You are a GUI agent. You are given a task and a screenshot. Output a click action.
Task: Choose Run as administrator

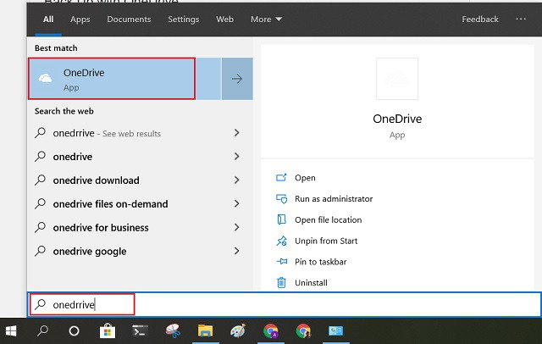pyautogui.click(x=334, y=199)
